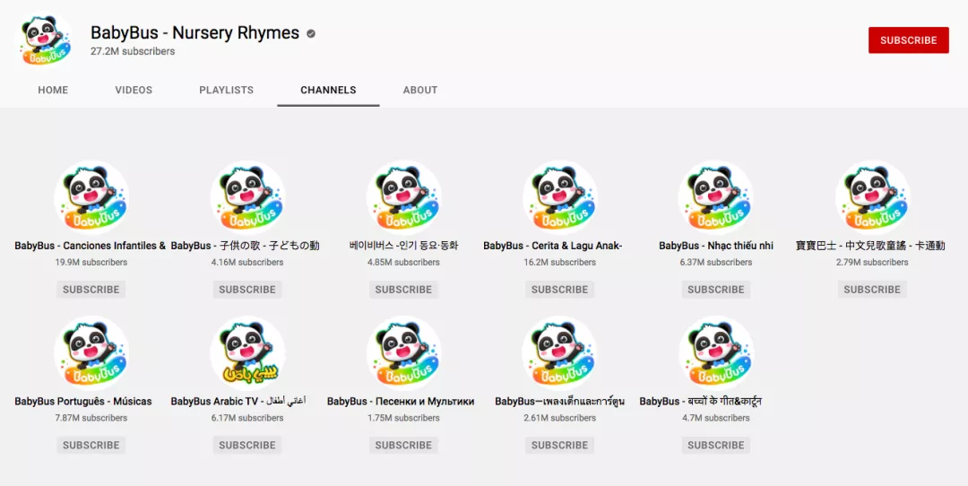
Task: Subscribe to the 寶寶巴士 channel
Action: [872, 289]
